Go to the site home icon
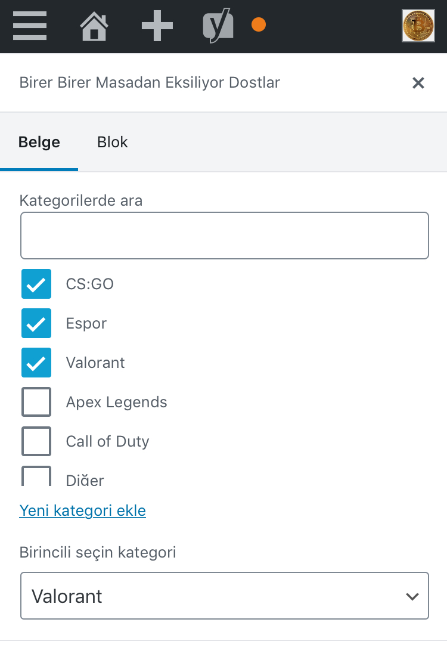The width and height of the screenshot is (447, 647). click(94, 26)
